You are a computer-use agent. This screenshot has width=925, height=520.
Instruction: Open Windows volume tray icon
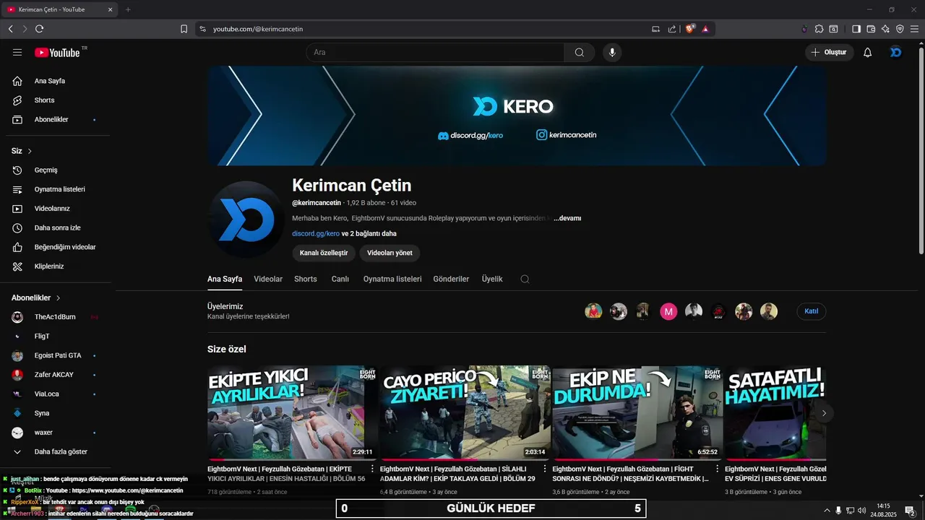coord(861,510)
